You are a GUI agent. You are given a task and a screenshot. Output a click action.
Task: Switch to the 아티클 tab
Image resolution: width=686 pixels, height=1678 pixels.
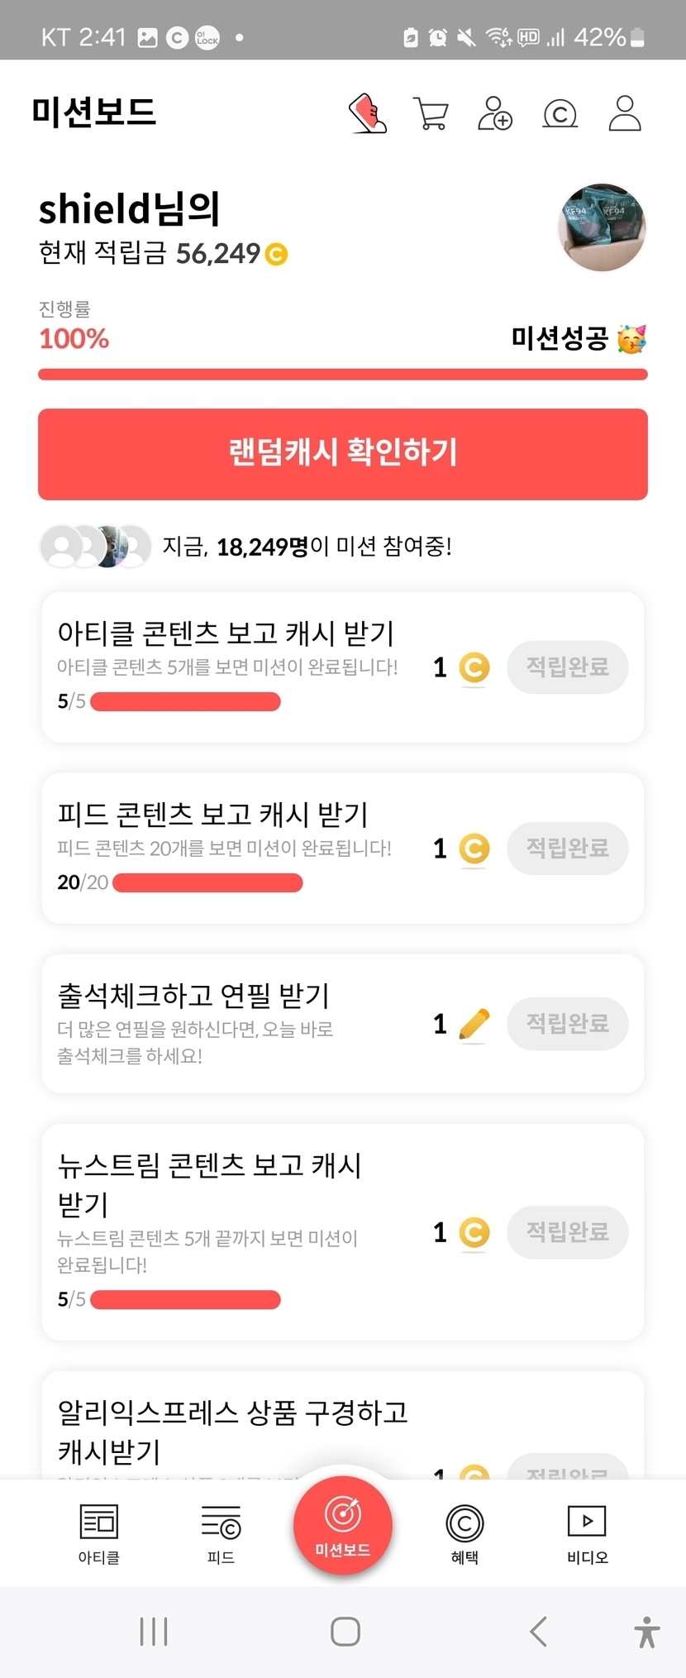coord(99,1532)
